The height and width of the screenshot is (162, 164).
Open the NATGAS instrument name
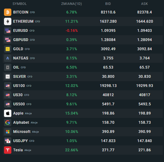[21, 58]
